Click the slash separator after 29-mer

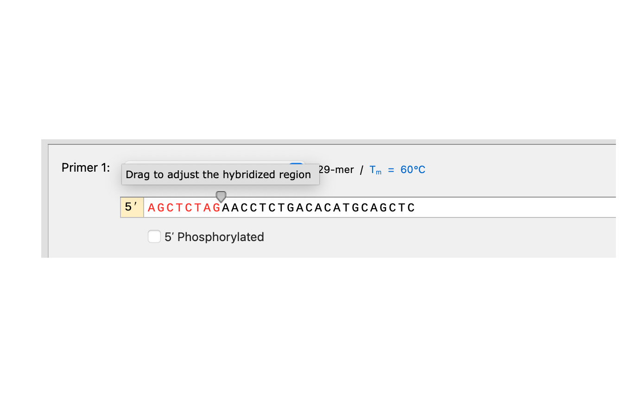pyautogui.click(x=361, y=170)
